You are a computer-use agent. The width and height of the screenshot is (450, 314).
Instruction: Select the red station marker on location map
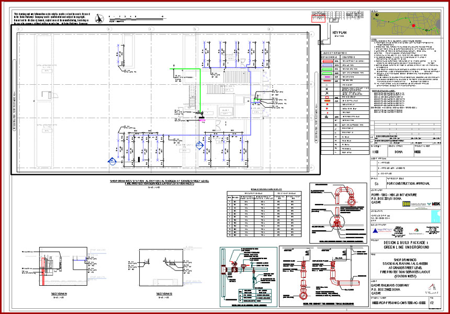[x=413, y=25]
